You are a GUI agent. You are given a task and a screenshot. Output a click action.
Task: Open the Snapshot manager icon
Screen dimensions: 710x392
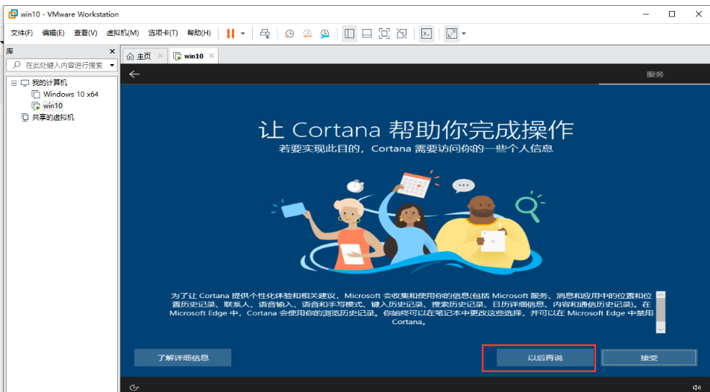pyautogui.click(x=324, y=34)
